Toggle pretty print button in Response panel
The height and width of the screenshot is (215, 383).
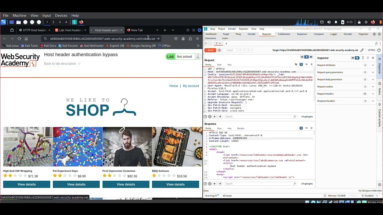301,128
